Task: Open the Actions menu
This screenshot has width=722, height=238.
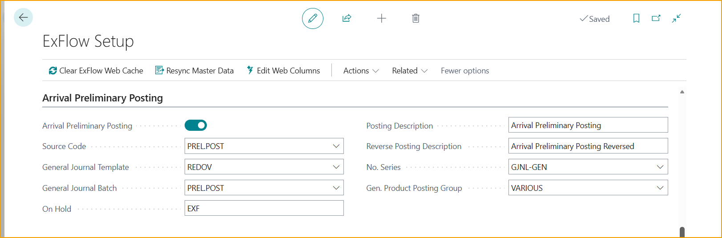Action: click(361, 71)
